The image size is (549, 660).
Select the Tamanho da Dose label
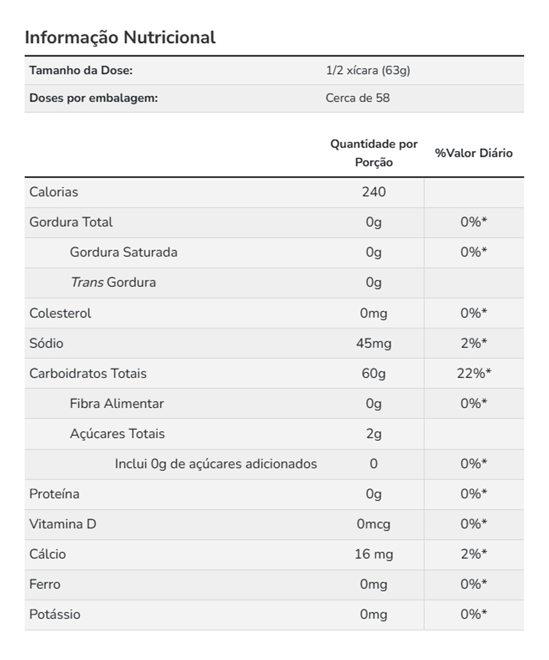pos(81,71)
